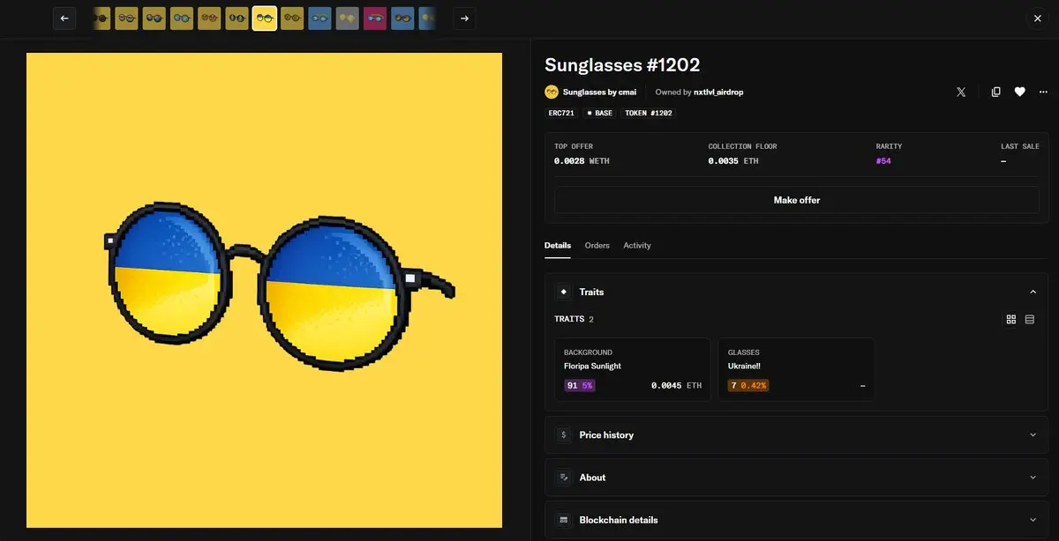Click the Sunglasses #1202 title
The height and width of the screenshot is (541, 1059).
tap(622, 64)
